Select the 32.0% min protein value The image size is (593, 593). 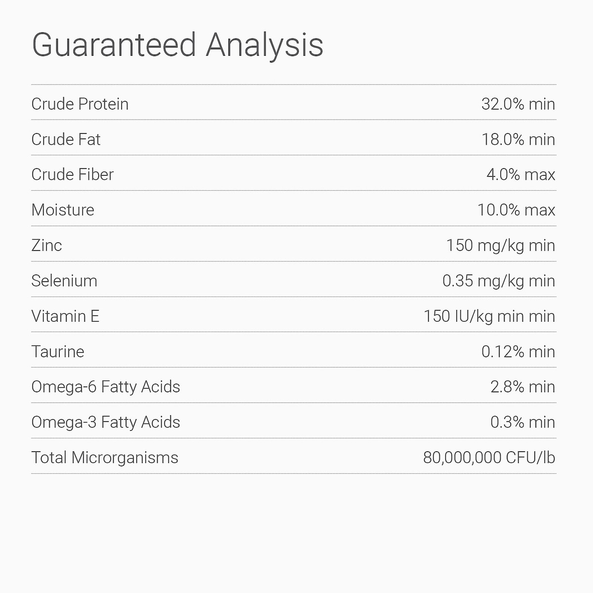pos(518,104)
